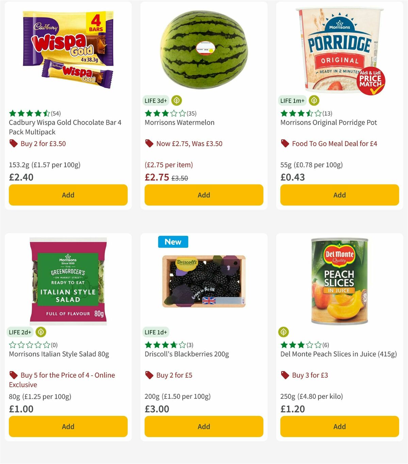
Task: Click the LIFE 2d+ badge on the salad
Action: pyautogui.click(x=20, y=332)
